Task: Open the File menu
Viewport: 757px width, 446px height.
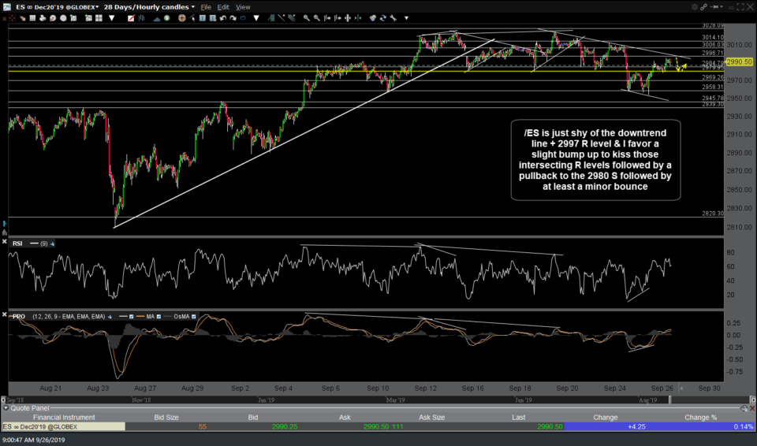Action: (x=206, y=7)
